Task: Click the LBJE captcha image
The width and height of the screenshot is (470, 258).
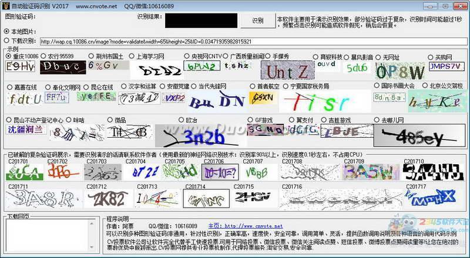Action: click(347, 131)
